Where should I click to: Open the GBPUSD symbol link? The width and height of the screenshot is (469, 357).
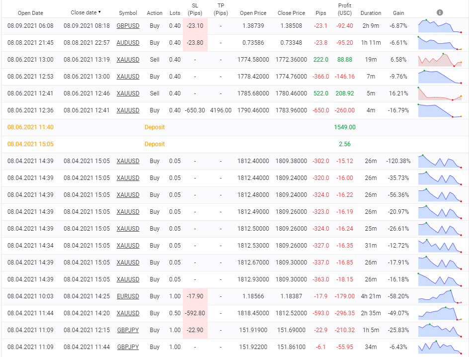tap(128, 26)
